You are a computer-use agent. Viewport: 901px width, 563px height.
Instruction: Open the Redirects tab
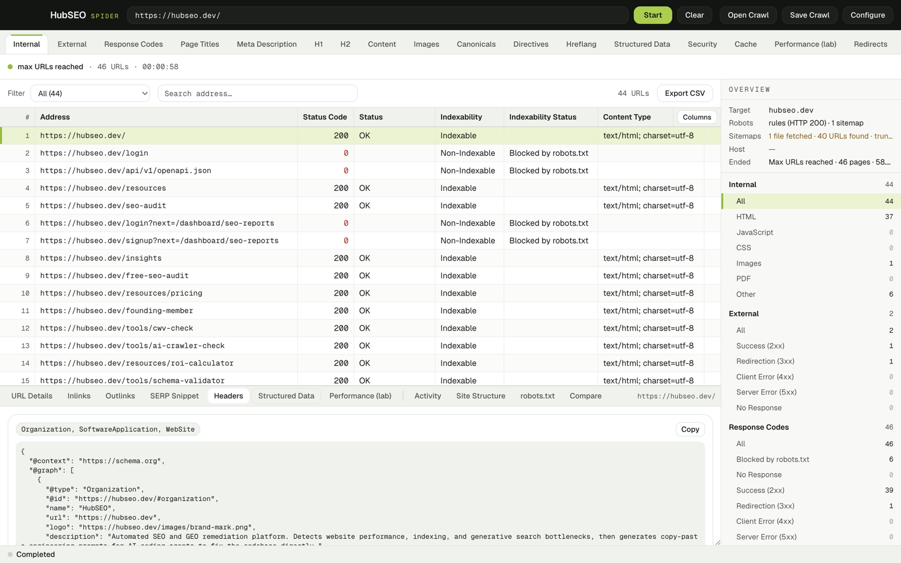[x=870, y=44]
